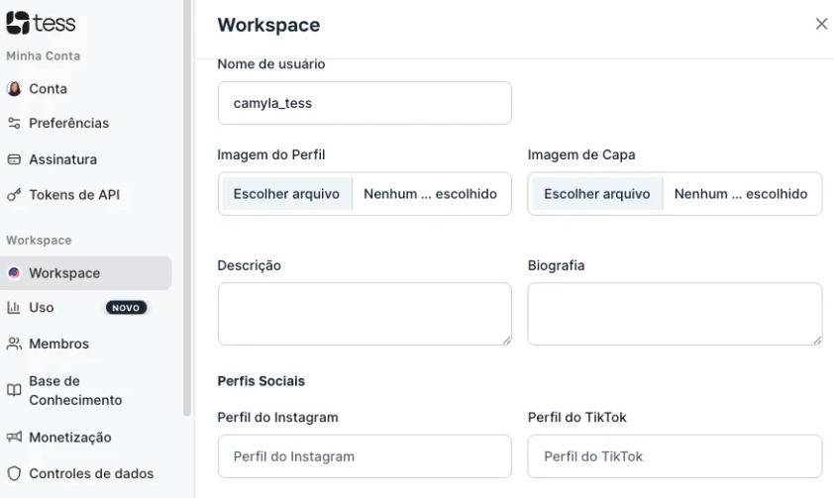834x498 pixels.
Task: Choose file for Imagem de Capa
Action: 597,194
